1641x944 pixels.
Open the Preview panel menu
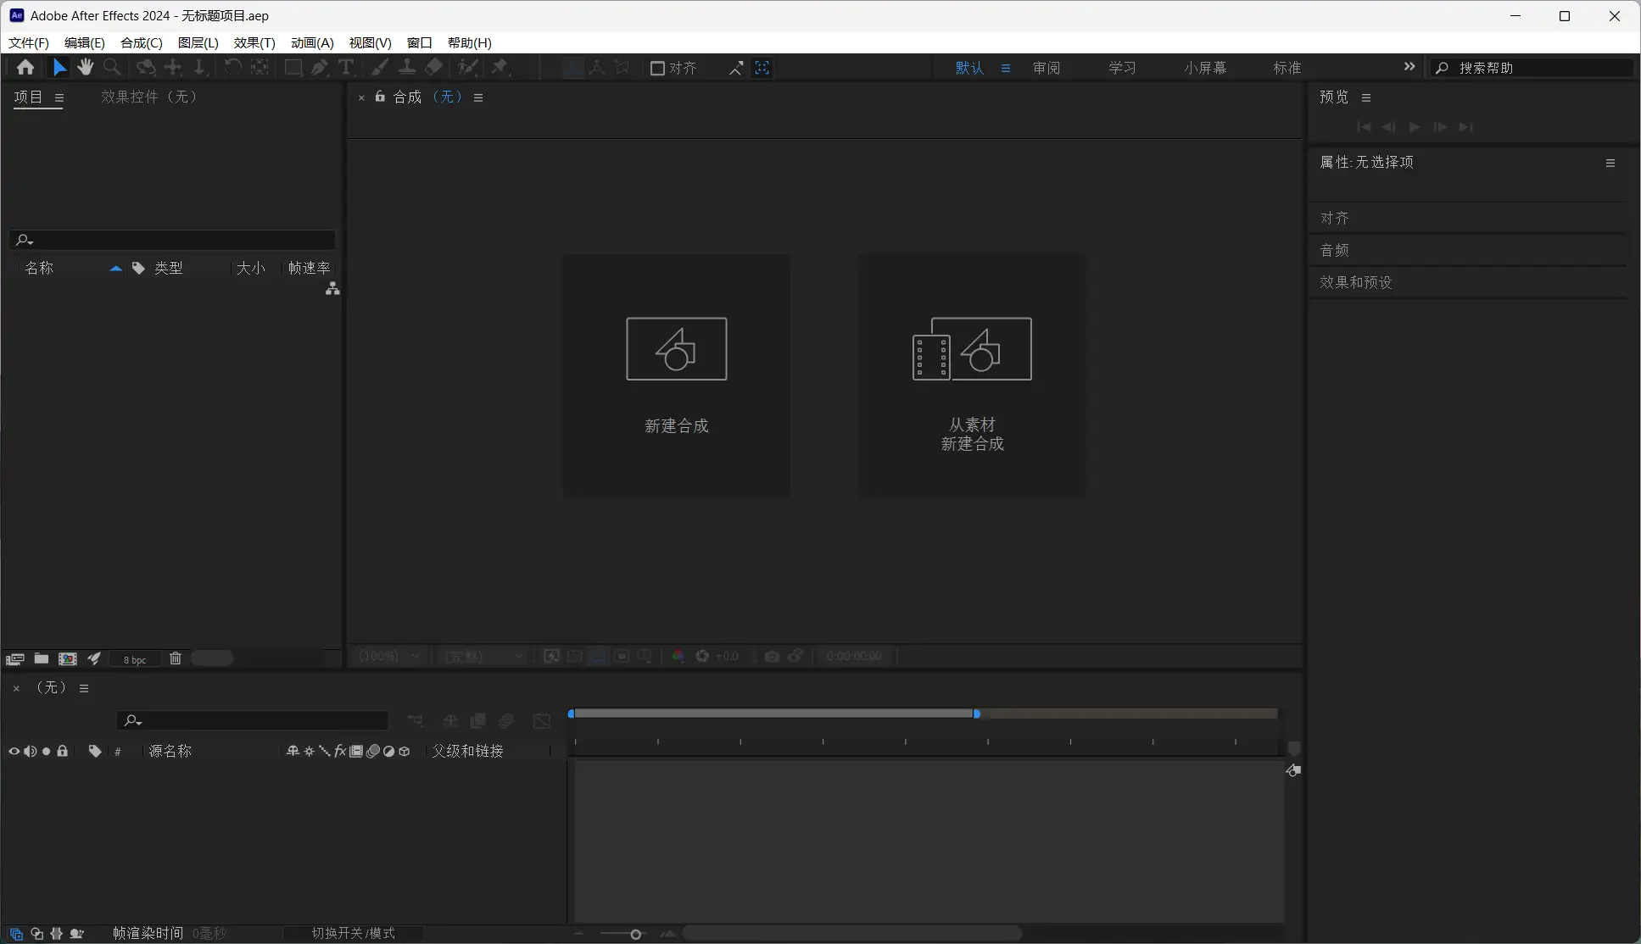1366,97
